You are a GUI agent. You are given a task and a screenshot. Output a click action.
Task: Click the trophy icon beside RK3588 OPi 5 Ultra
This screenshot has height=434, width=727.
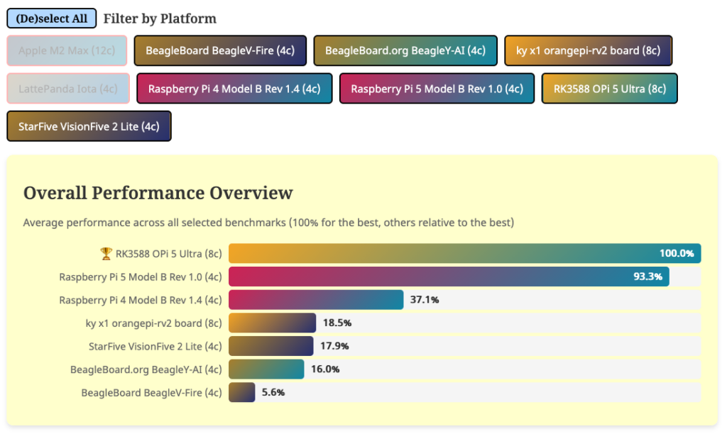click(x=106, y=254)
